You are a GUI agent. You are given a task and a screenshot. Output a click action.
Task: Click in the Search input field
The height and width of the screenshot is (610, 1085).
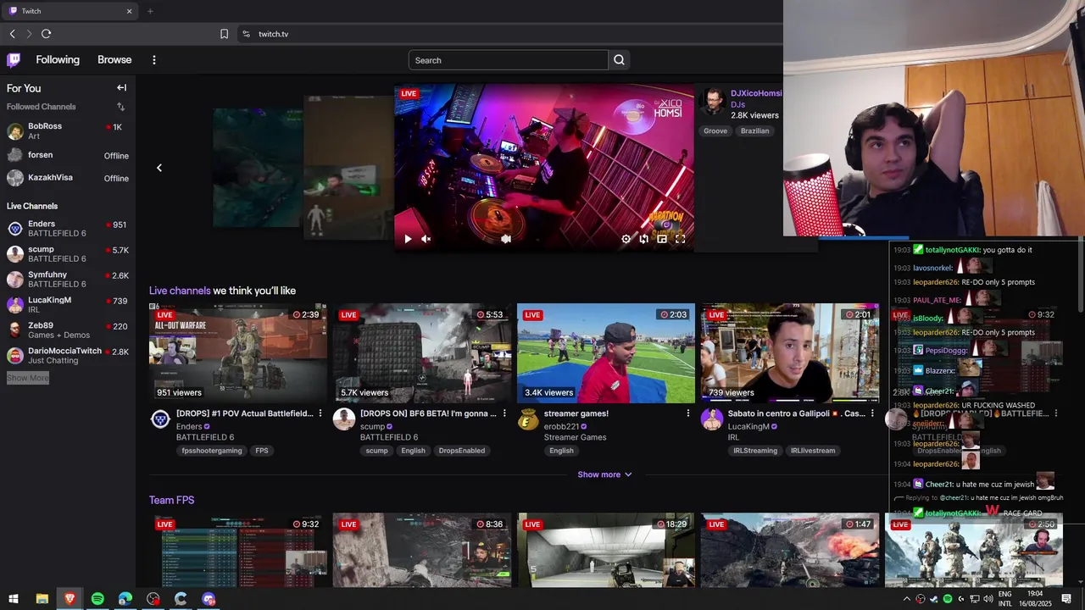pyautogui.click(x=509, y=60)
